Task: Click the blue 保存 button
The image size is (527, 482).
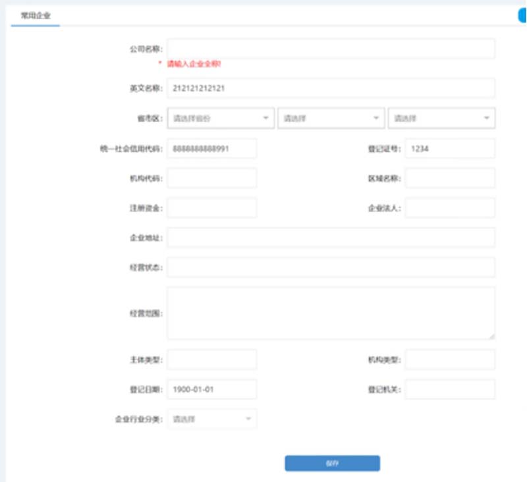Action: click(x=332, y=463)
